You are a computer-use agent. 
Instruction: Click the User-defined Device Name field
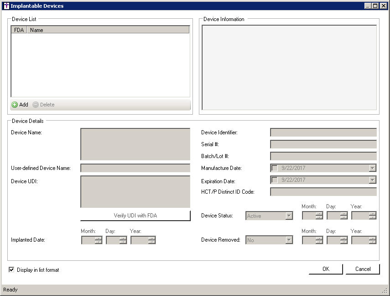pos(135,168)
